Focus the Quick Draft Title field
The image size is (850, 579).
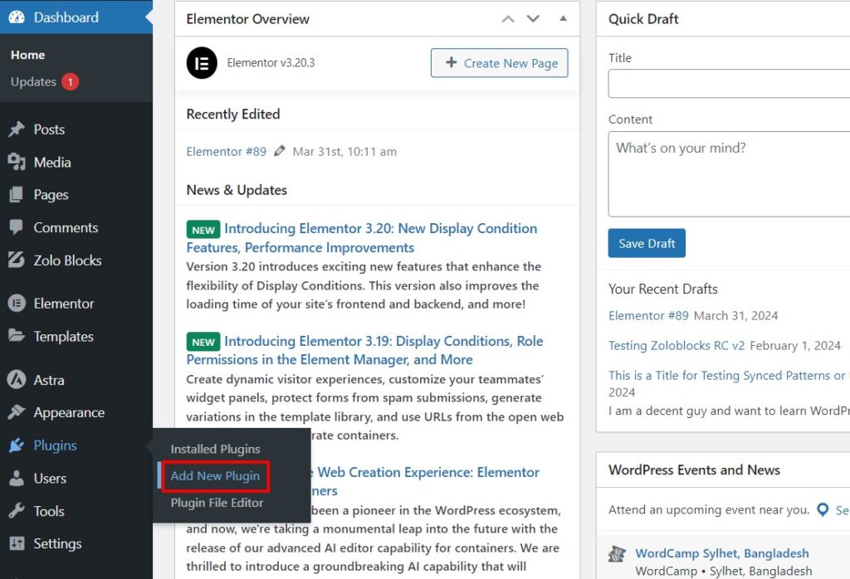point(729,84)
